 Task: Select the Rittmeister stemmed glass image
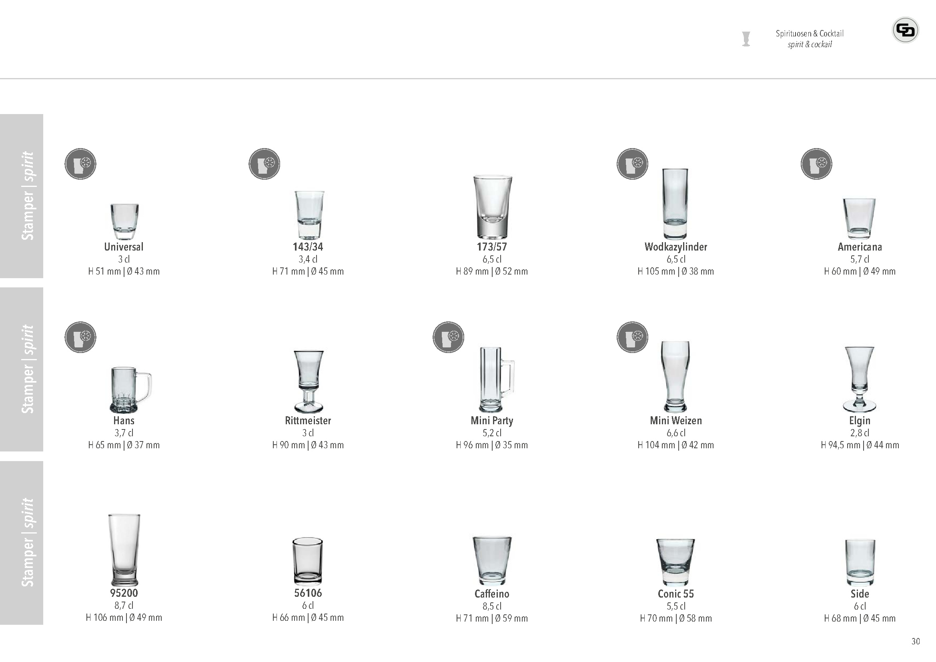pyautogui.click(x=309, y=381)
